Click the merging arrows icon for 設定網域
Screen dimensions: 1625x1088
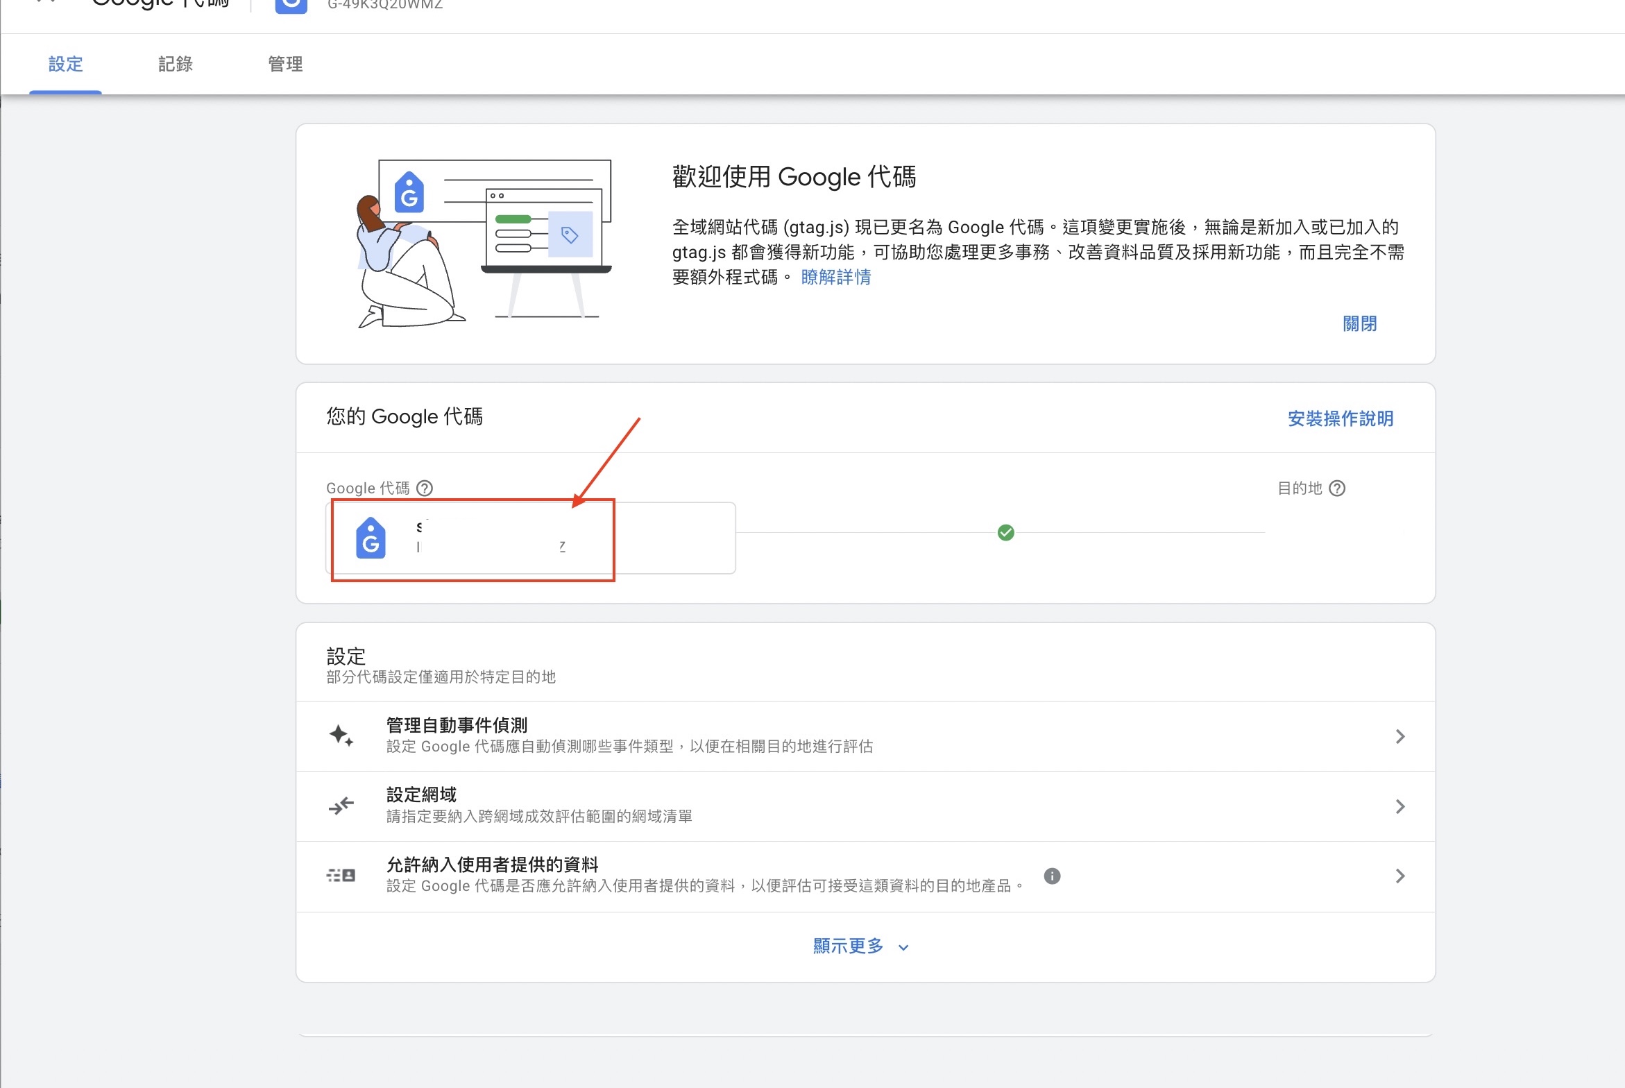[x=341, y=806]
